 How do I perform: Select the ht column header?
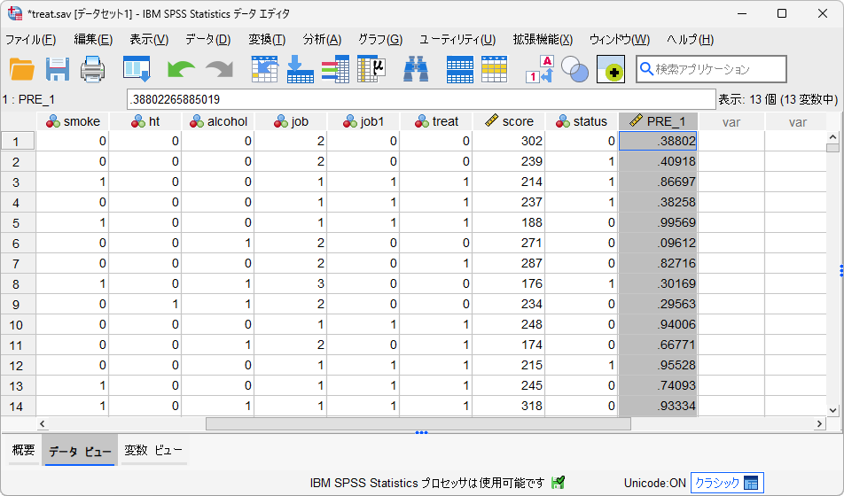pyautogui.click(x=145, y=121)
